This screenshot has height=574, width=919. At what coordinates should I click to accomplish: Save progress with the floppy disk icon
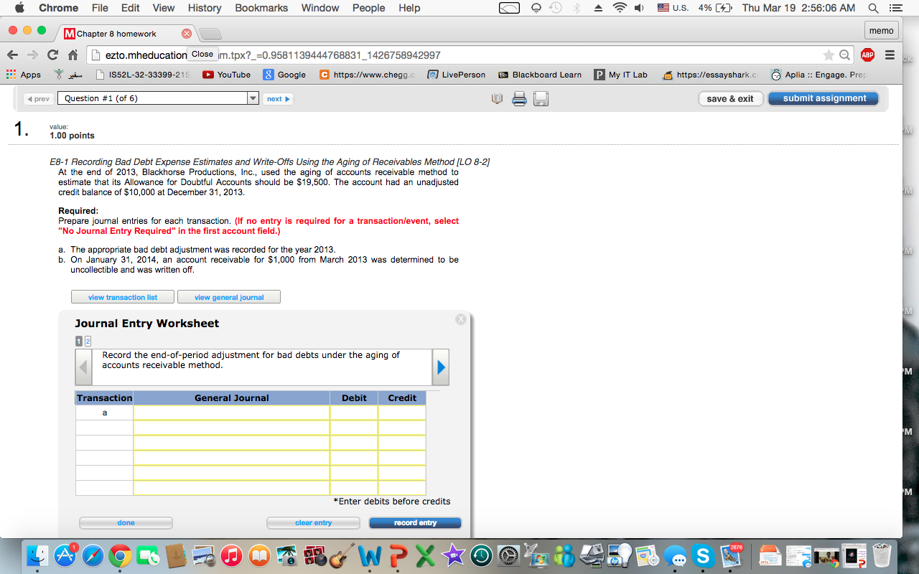(x=541, y=98)
